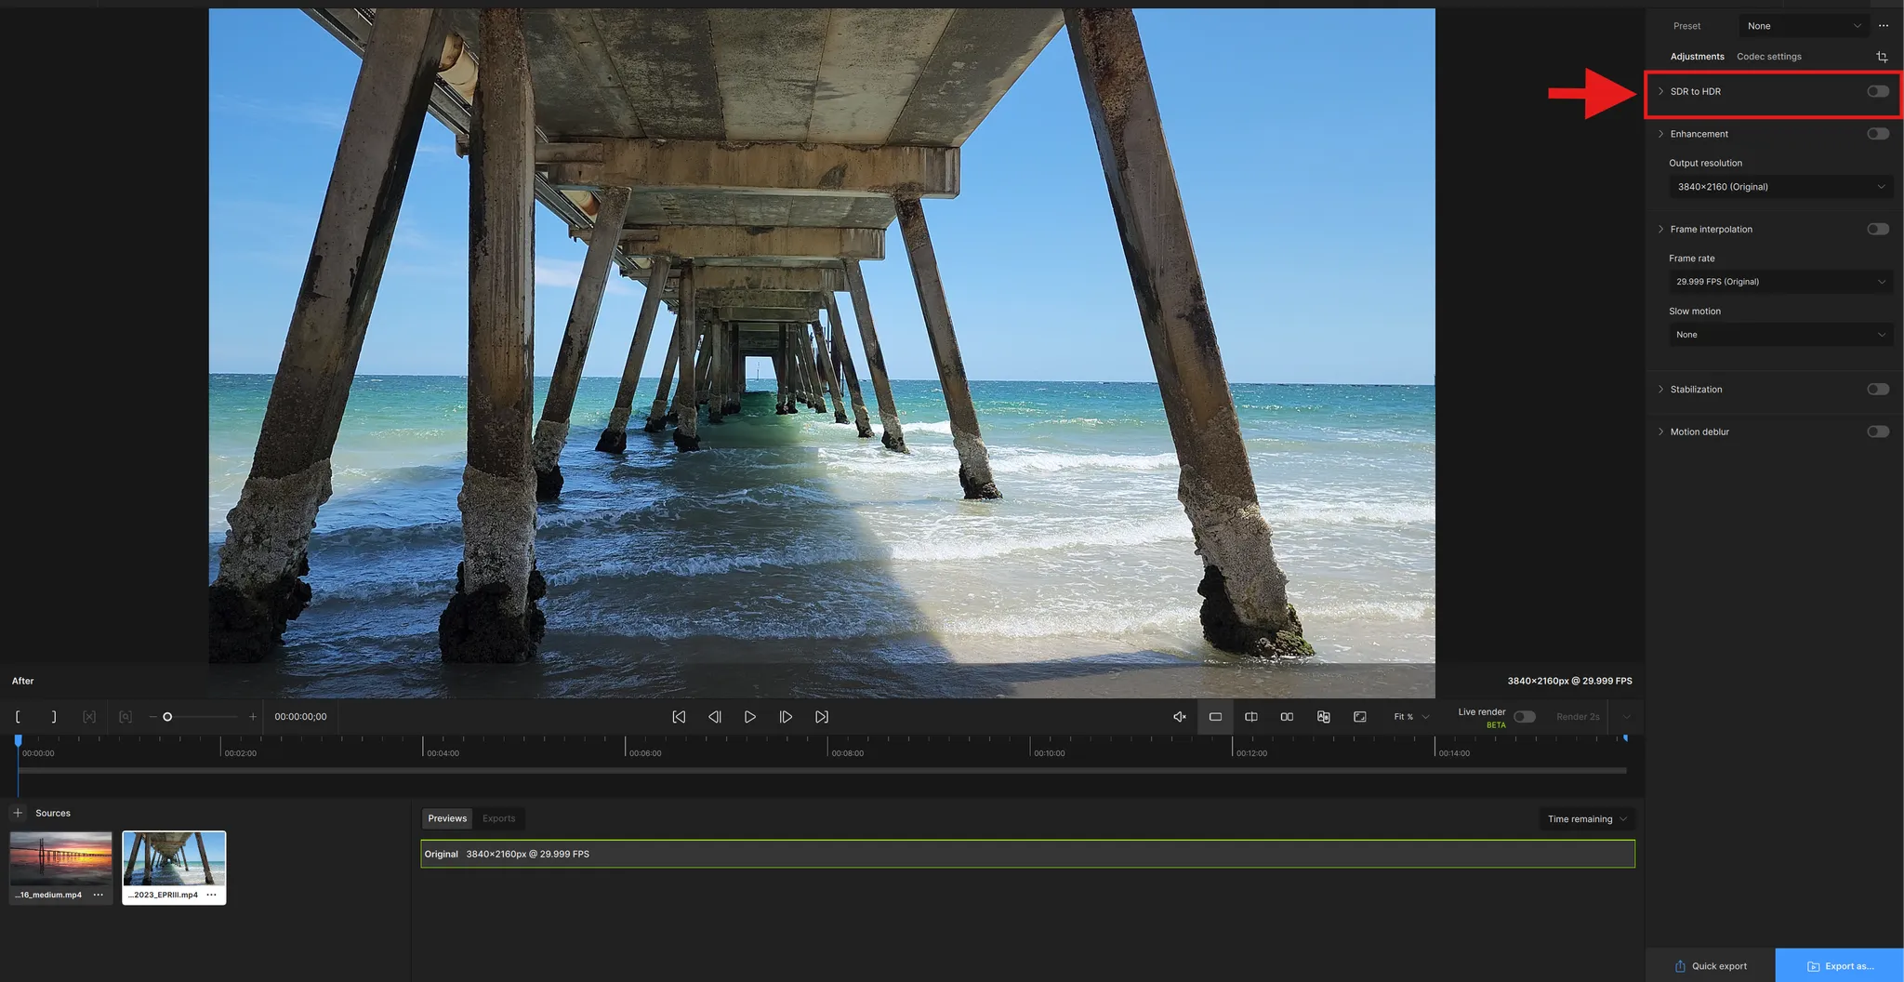Click the blue playhead at timeline start
Screen dimensions: 1904x982
click(x=18, y=740)
